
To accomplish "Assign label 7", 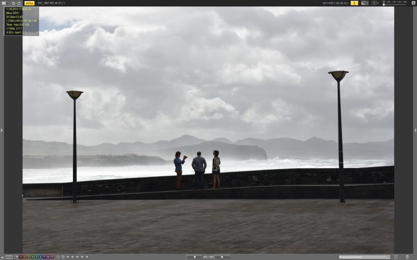I will (44, 257).
